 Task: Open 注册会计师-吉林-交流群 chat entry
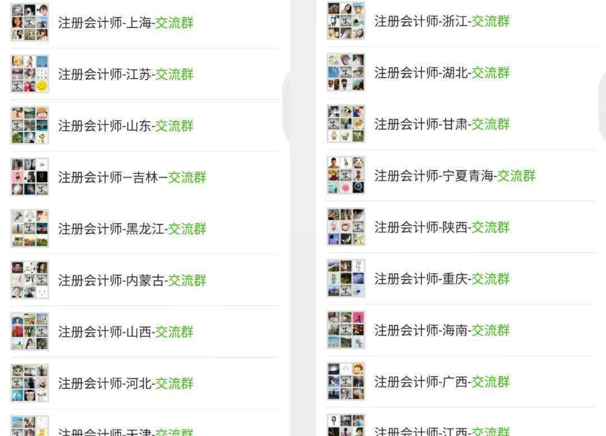click(145, 177)
